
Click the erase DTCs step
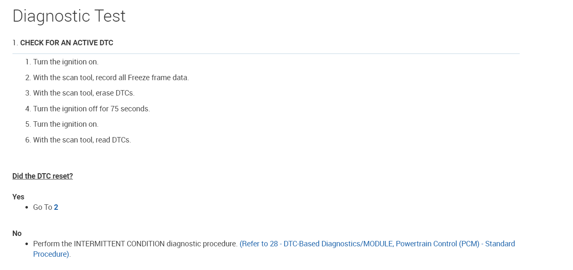click(x=84, y=93)
